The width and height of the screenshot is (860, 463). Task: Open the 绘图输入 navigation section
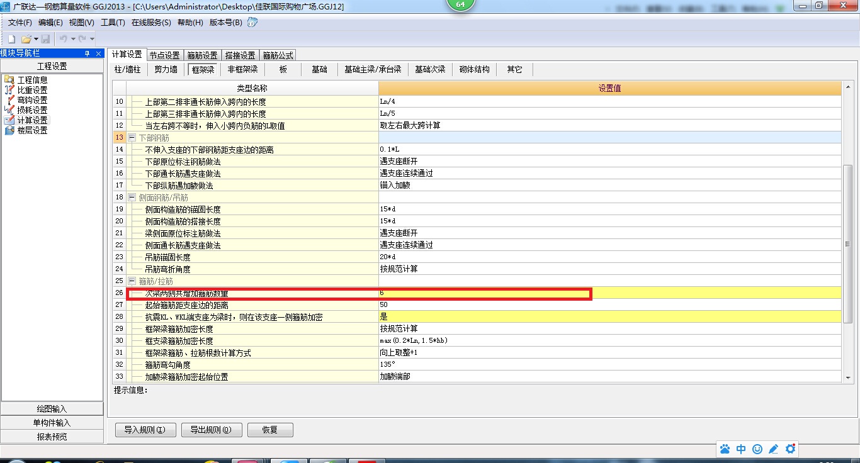coord(52,409)
